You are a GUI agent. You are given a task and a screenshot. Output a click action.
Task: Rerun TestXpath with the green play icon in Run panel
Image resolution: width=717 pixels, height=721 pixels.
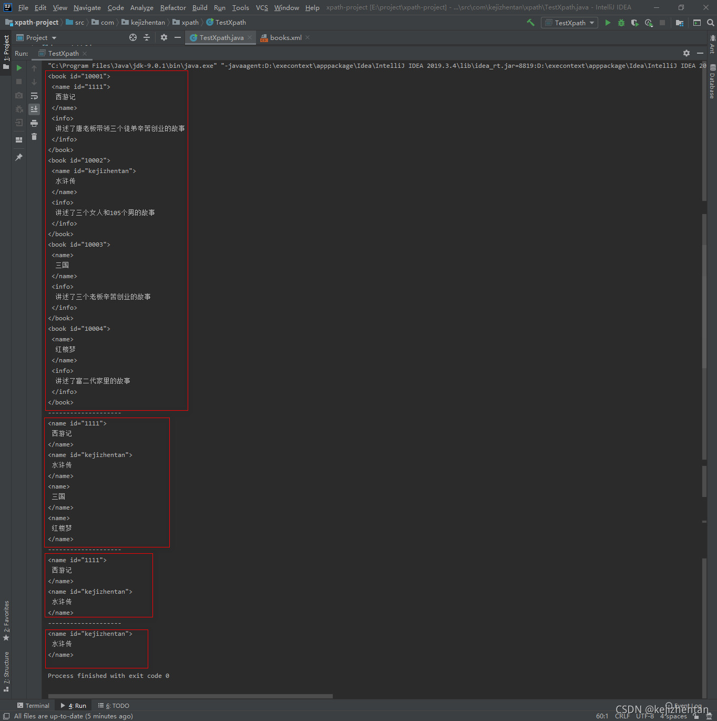coord(19,68)
